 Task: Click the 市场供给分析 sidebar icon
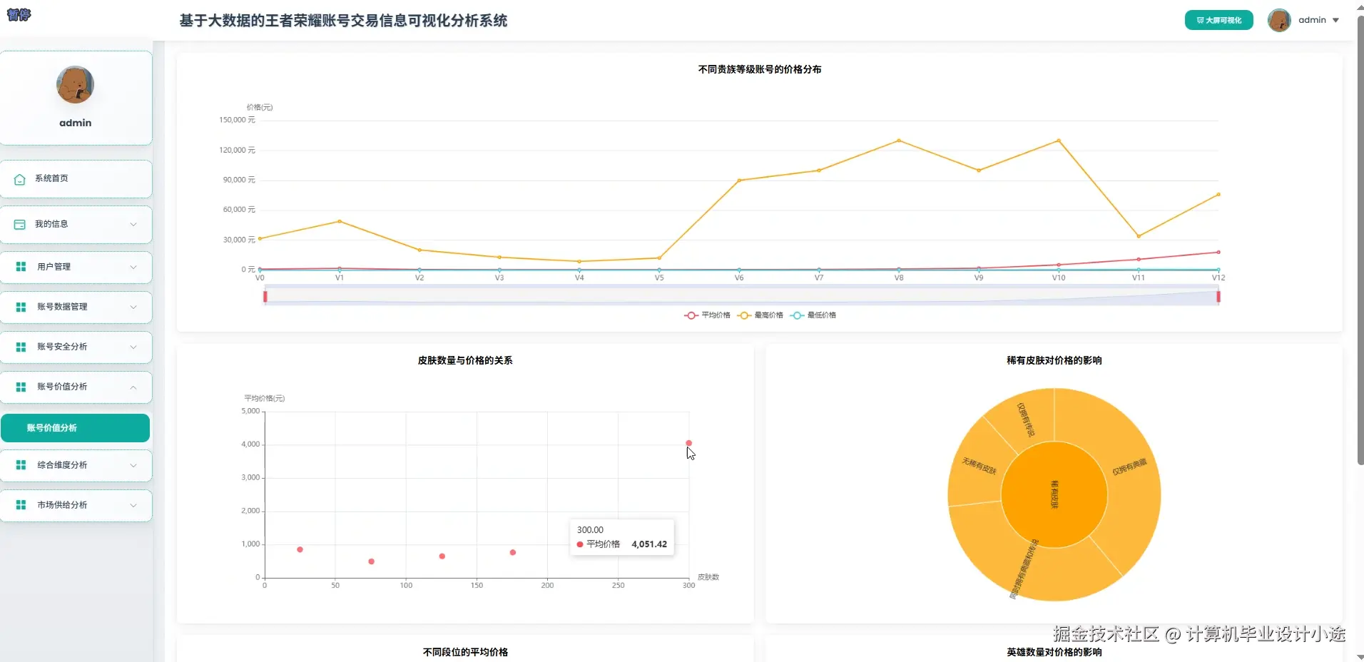[20, 505]
